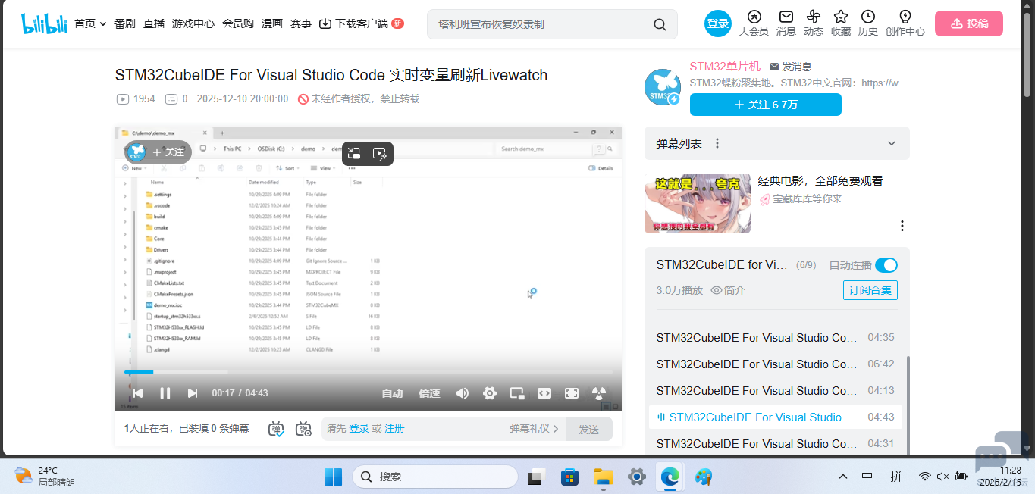Click the 关注 6.7万 follow button
This screenshot has height=494, width=1035.
(764, 105)
